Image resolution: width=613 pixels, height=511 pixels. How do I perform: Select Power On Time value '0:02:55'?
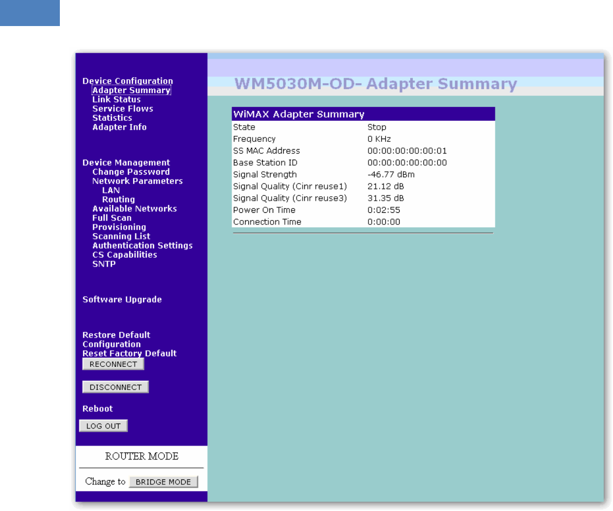point(384,210)
